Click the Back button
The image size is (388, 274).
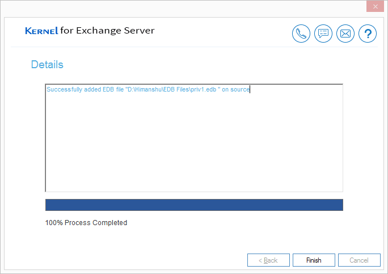[268, 260]
